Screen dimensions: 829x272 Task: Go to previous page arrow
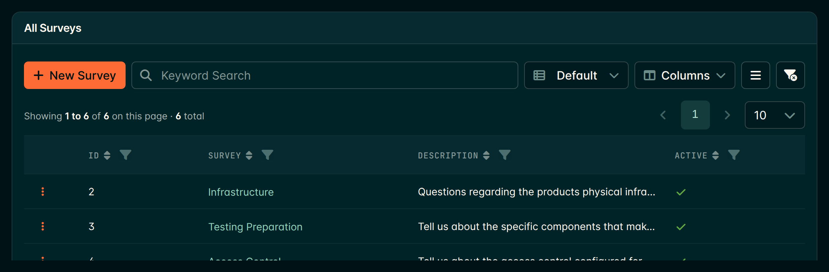point(663,115)
